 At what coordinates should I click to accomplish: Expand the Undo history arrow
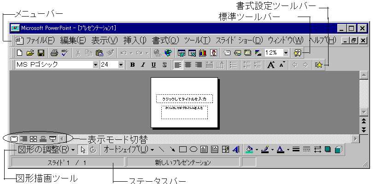131,53
